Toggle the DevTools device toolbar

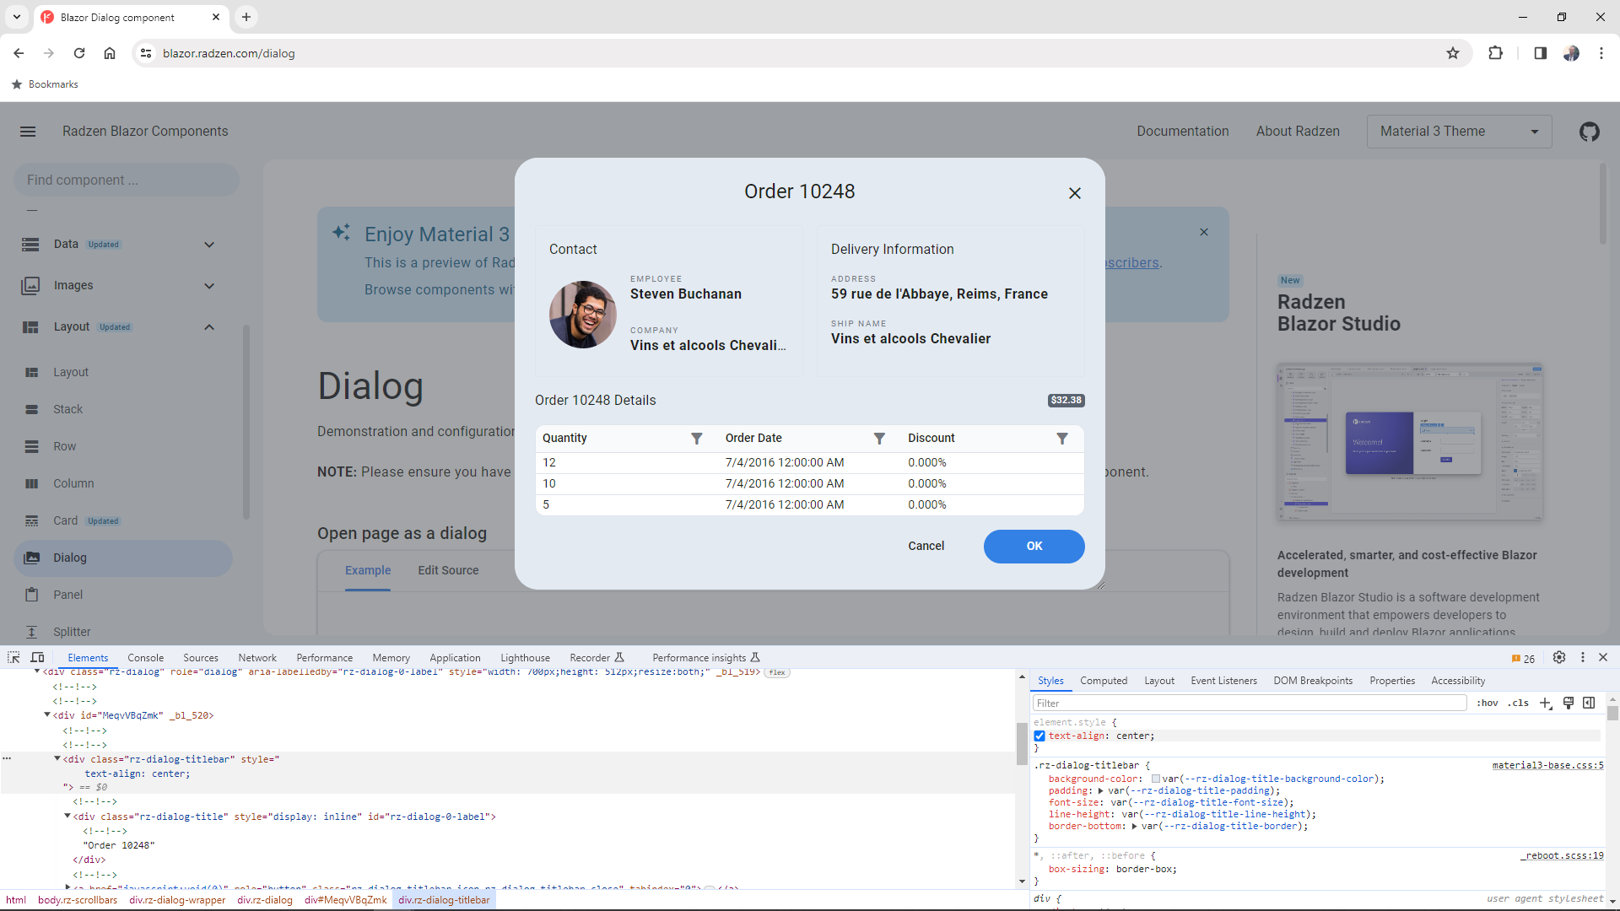click(x=37, y=658)
